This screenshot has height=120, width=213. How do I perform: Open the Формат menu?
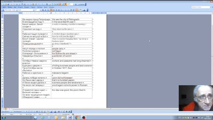coord(27,7)
